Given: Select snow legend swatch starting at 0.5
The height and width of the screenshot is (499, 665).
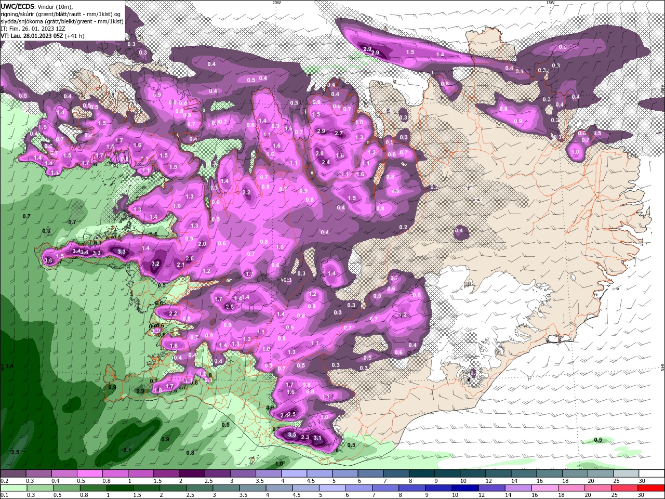Looking at the screenshot, I should click(x=89, y=474).
